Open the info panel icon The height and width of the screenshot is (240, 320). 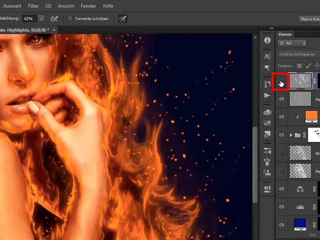[x=267, y=40]
